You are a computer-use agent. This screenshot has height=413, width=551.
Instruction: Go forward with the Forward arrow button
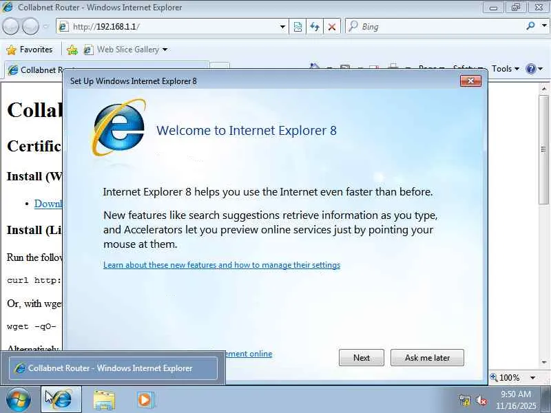[x=30, y=26]
